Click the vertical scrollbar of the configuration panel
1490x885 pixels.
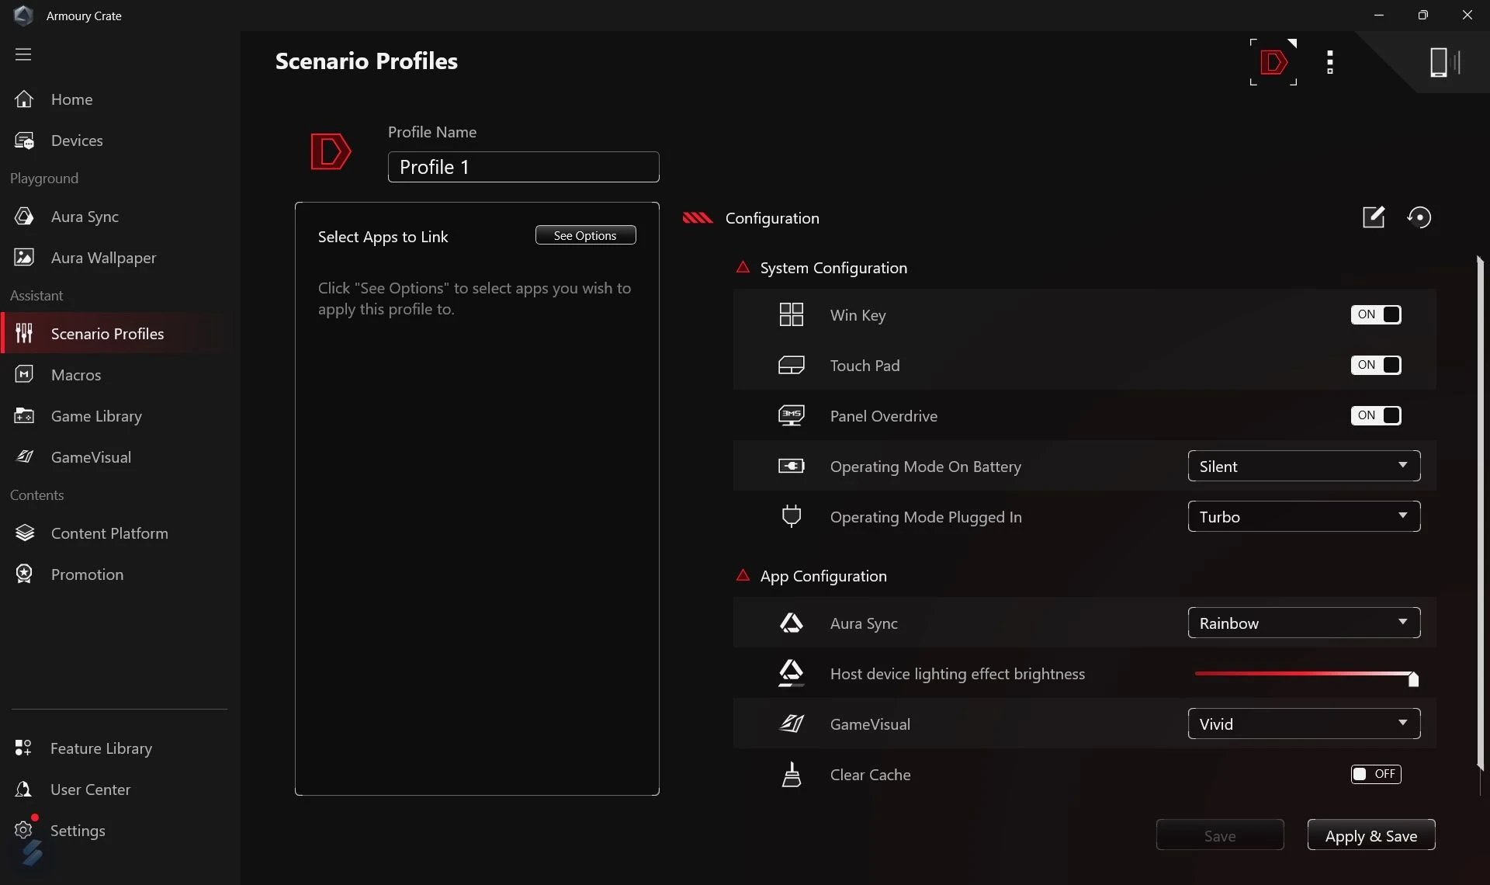[1480, 512]
